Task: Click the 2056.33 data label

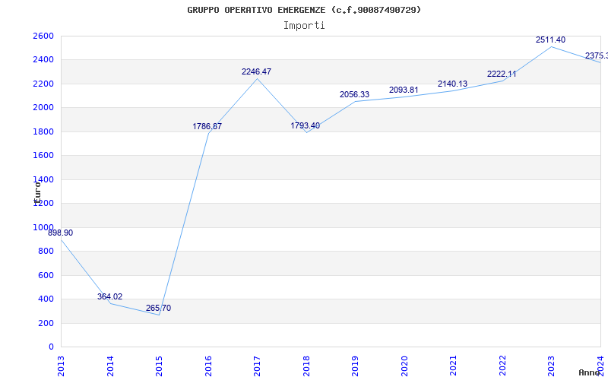Action: 354,94
